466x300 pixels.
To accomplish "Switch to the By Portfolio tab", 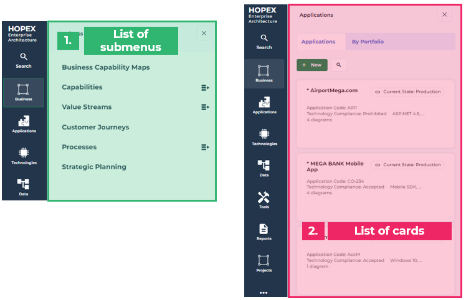I will tap(368, 42).
